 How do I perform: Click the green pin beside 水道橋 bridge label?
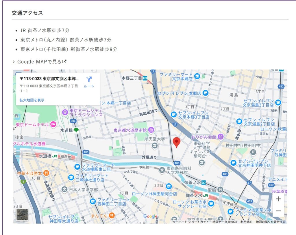pyautogui.click(x=76, y=130)
